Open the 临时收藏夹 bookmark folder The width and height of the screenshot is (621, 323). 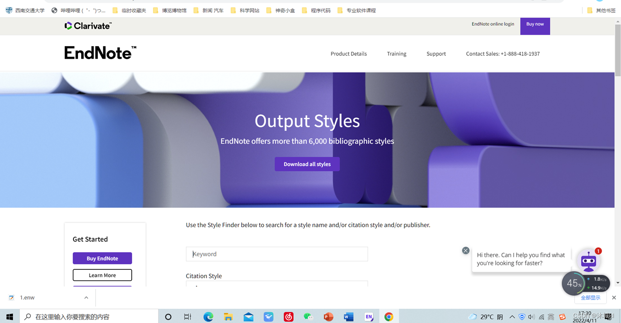[129, 10]
